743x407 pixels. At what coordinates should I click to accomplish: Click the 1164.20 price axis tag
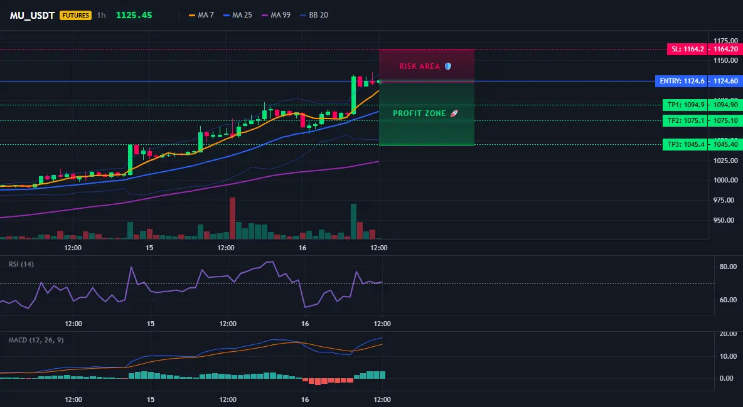click(x=725, y=50)
